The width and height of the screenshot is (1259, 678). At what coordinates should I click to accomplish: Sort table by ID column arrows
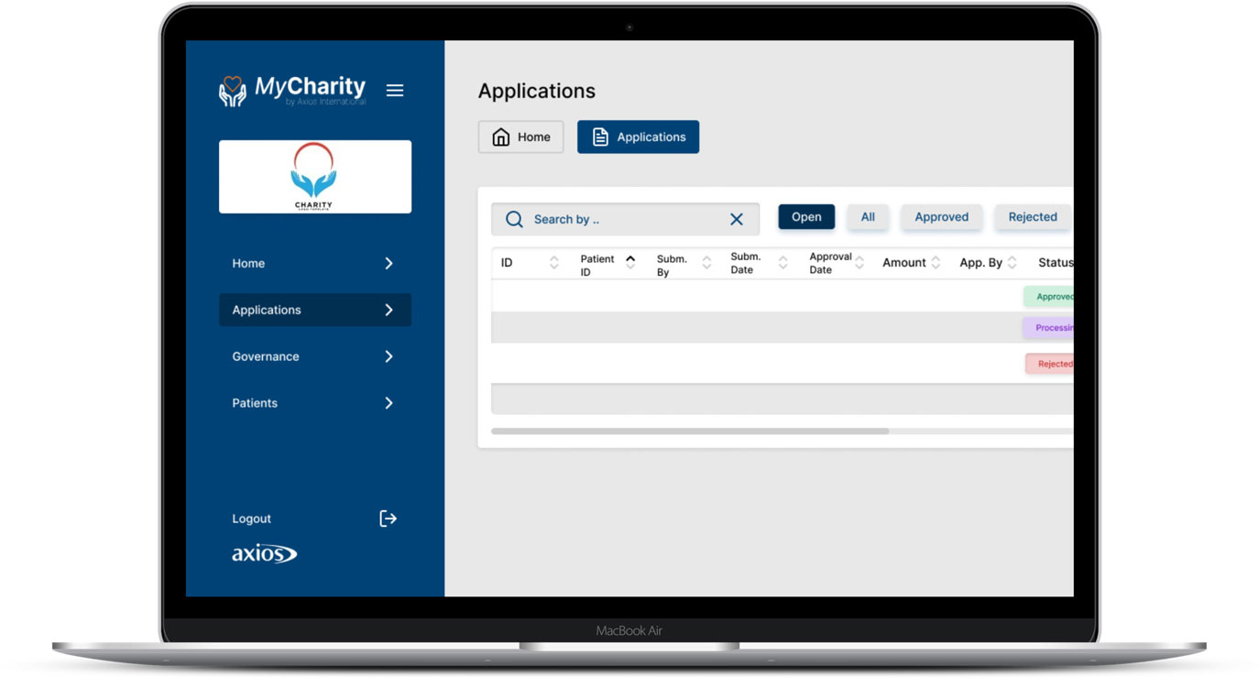tap(553, 263)
